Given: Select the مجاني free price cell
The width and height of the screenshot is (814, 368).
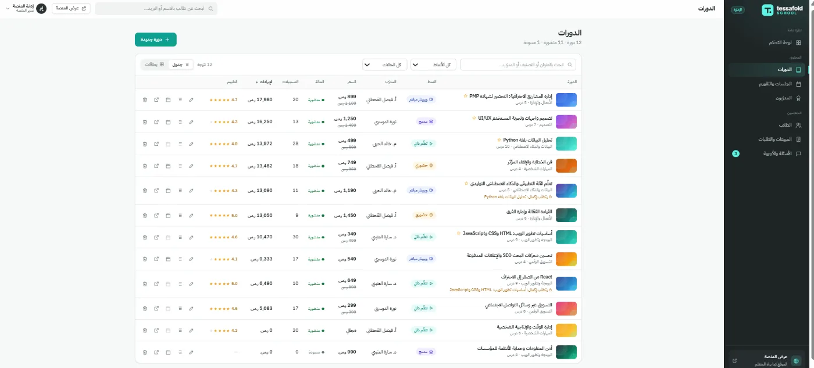Looking at the screenshot, I should point(350,330).
